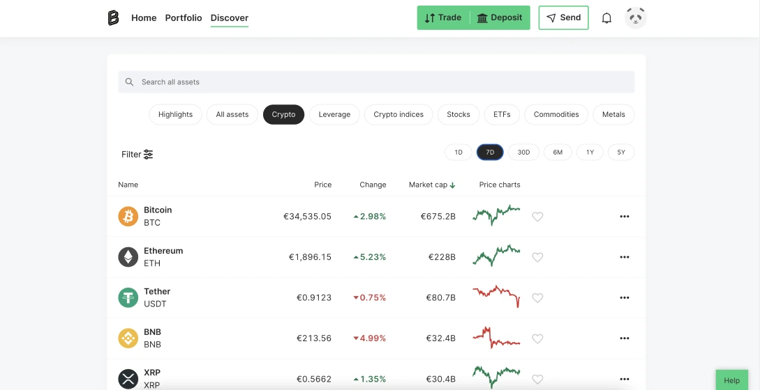760x390 pixels.
Task: Switch timeframe to 1Y
Action: (x=590, y=153)
